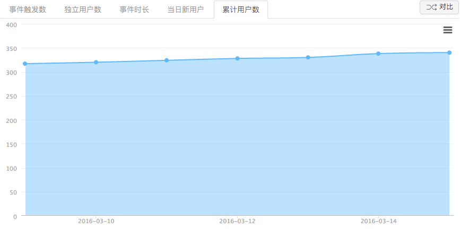Click the 2016-03-10 axis label
Screen dimensions: 460x229
click(96, 221)
